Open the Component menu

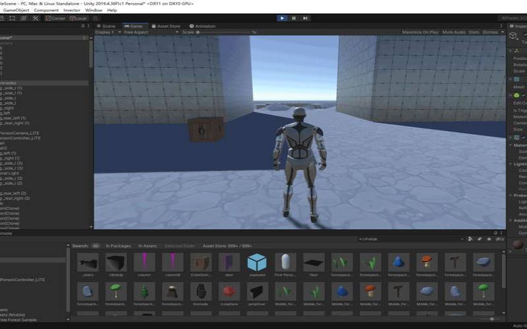(x=46, y=11)
